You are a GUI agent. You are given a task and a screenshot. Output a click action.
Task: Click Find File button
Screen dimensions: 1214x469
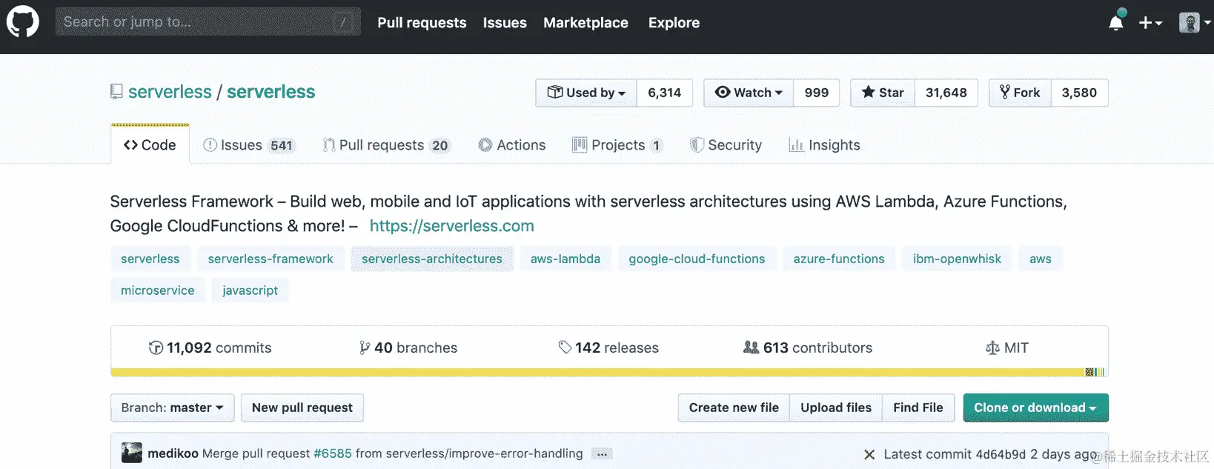918,408
